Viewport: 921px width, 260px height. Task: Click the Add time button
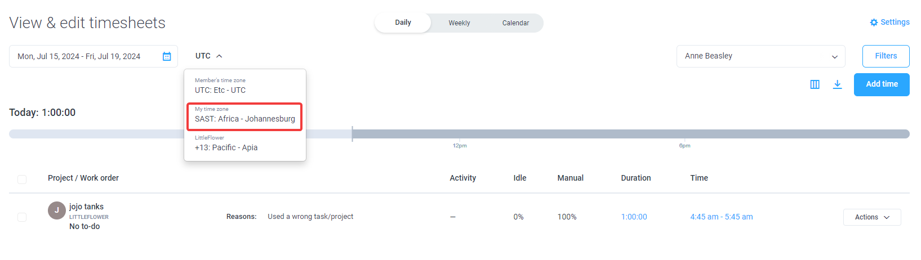[x=882, y=84]
